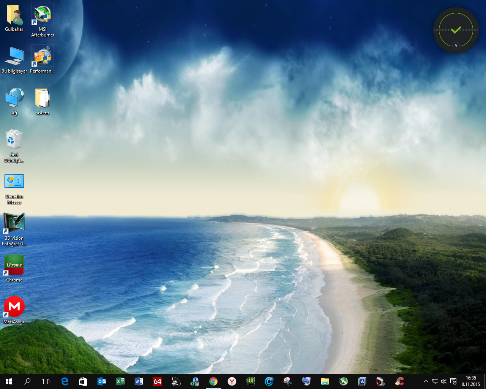Select the green Chrome desktop shortcut

(14, 269)
